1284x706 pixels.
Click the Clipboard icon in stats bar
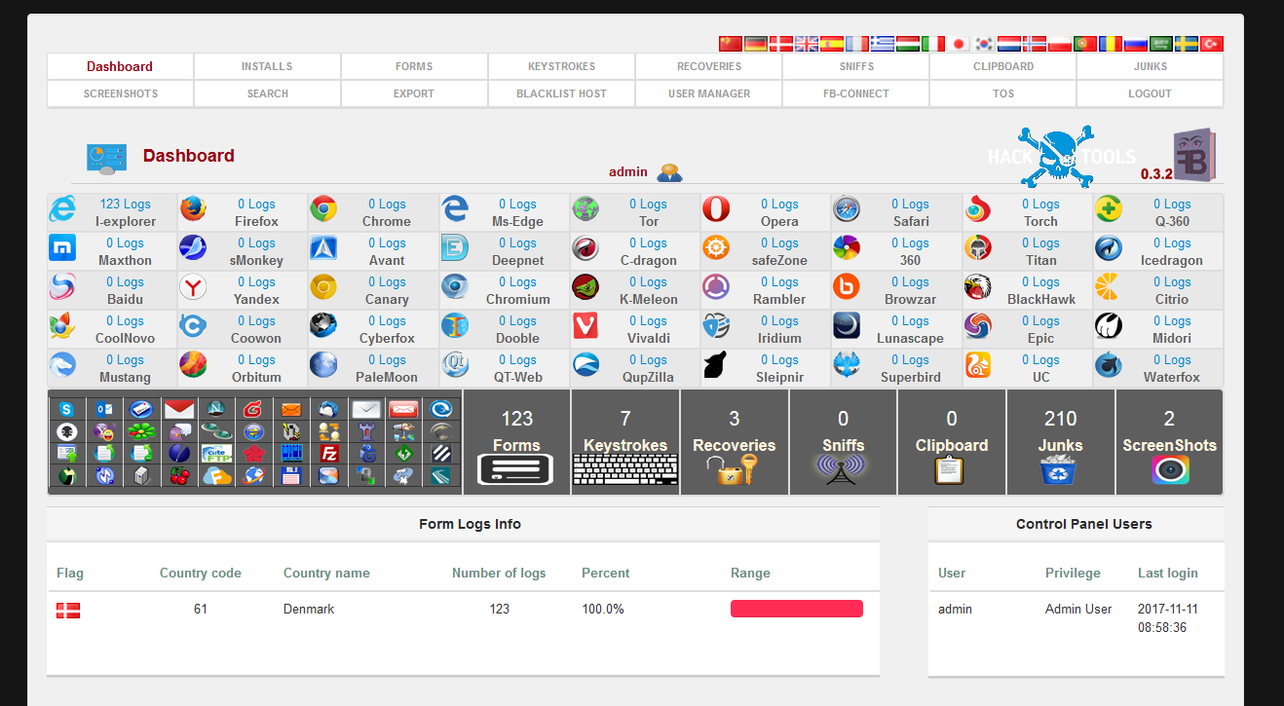coord(949,470)
